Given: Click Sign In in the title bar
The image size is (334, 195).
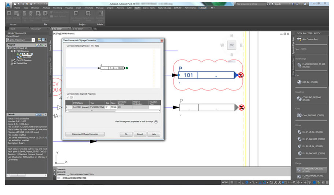Looking at the screenshot, I should 276,4.
